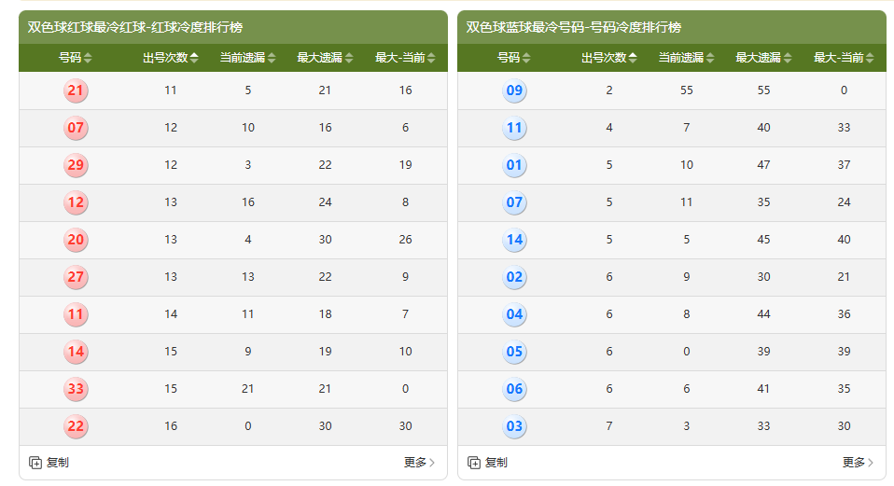894x486 pixels.
Task: Select the blue ball number 14
Action: (514, 240)
